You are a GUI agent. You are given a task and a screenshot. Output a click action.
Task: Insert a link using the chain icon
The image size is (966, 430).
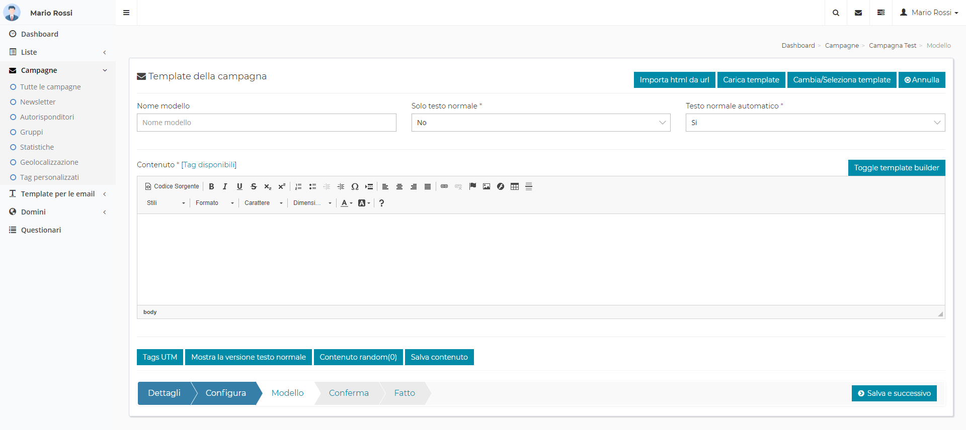point(444,186)
